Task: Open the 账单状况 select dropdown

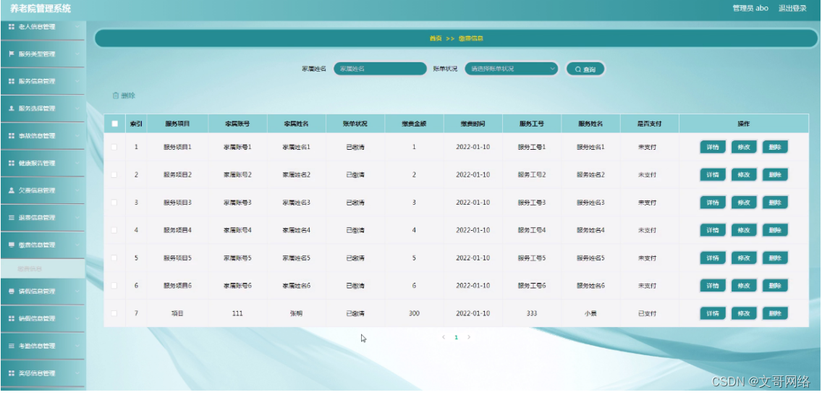Action: click(x=511, y=69)
